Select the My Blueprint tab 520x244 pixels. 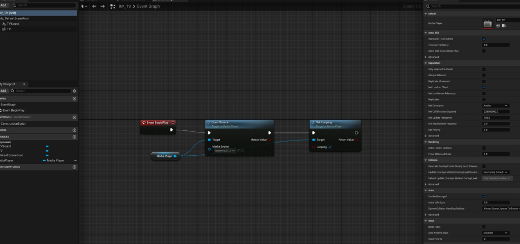9,84
